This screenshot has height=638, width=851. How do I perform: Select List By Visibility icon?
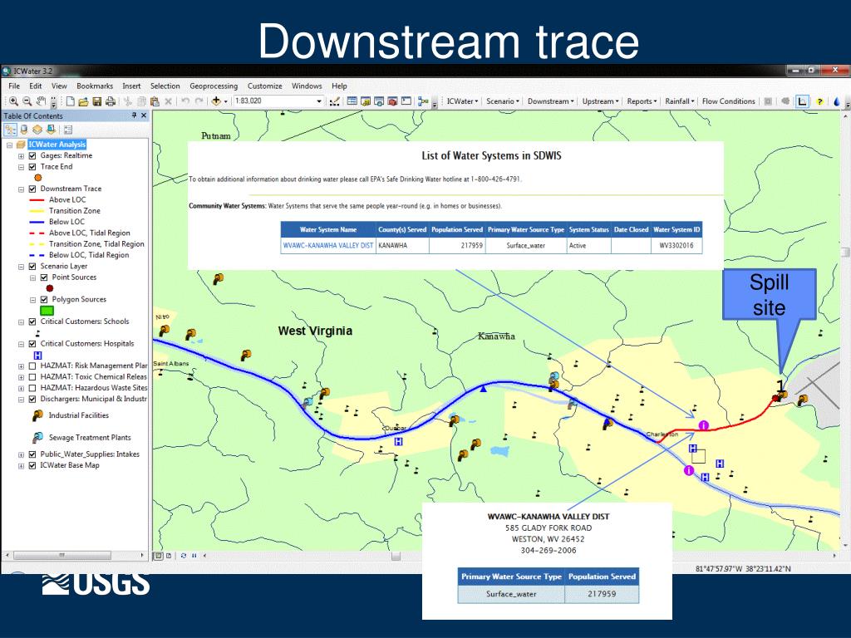pos(37,130)
